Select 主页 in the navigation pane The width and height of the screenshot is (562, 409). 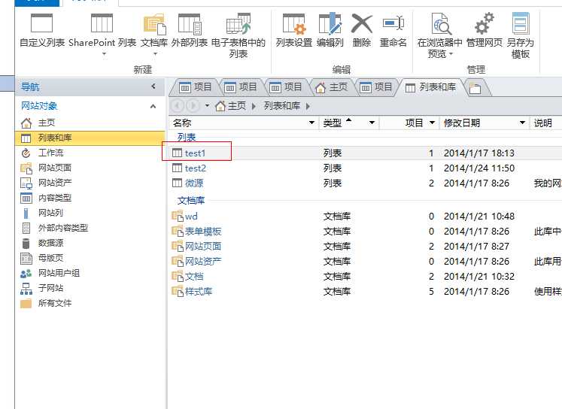(90, 123)
